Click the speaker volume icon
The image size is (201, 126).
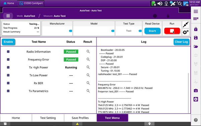(160, 3)
